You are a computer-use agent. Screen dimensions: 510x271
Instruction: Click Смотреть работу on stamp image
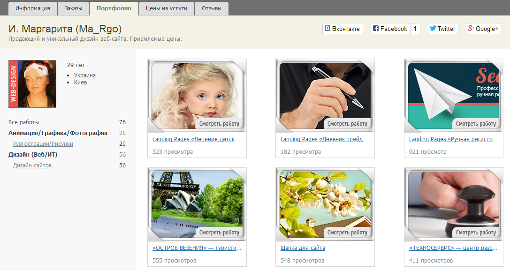click(476, 233)
